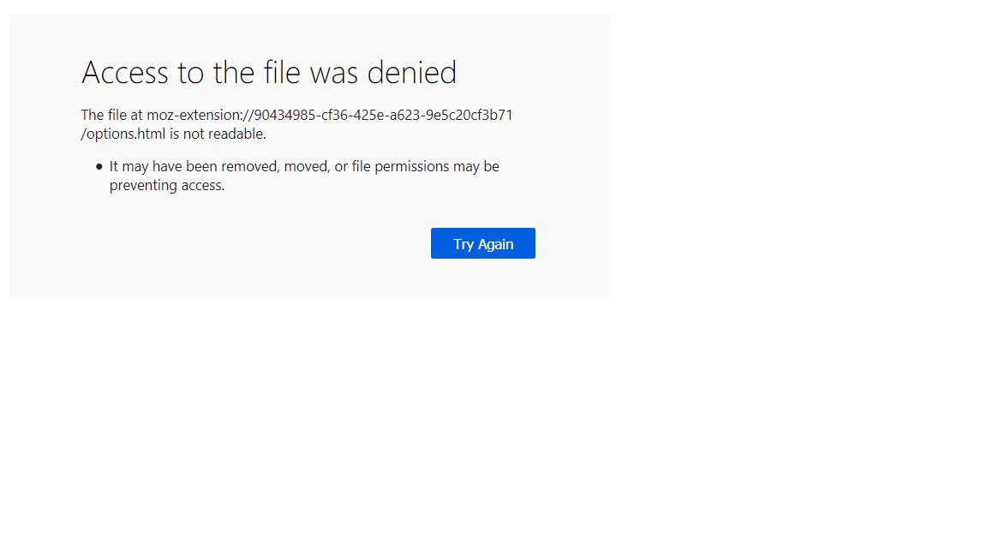Click the word "to" in the heading
This screenshot has width=987, height=555.
pyautogui.click(x=190, y=73)
